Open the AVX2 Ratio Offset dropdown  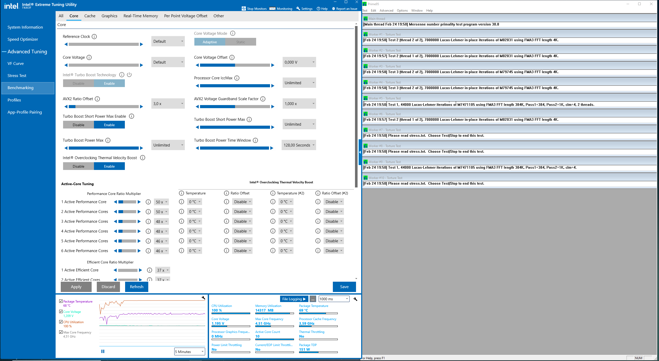pyautogui.click(x=168, y=104)
